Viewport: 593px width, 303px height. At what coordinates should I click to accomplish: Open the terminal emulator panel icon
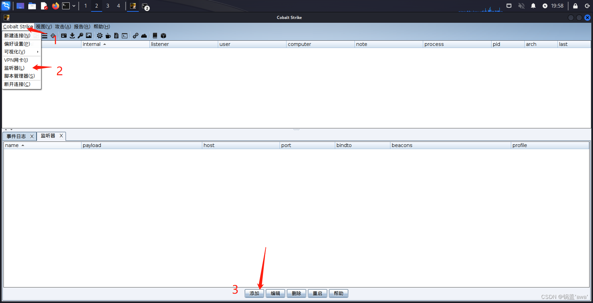click(66, 6)
